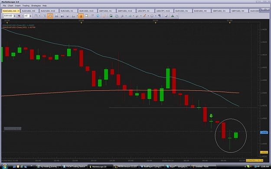Click the chart type icon after the m5 box
The width and height of the screenshot is (271, 169).
[36, 16]
